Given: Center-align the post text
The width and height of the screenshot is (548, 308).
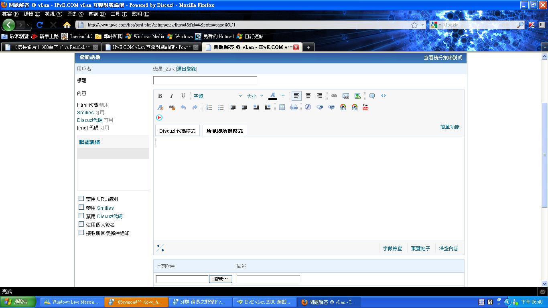Looking at the screenshot, I should pos(308,96).
